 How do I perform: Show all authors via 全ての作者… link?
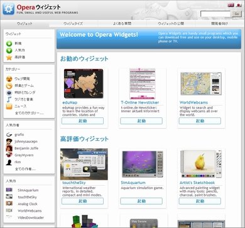coord(25,169)
